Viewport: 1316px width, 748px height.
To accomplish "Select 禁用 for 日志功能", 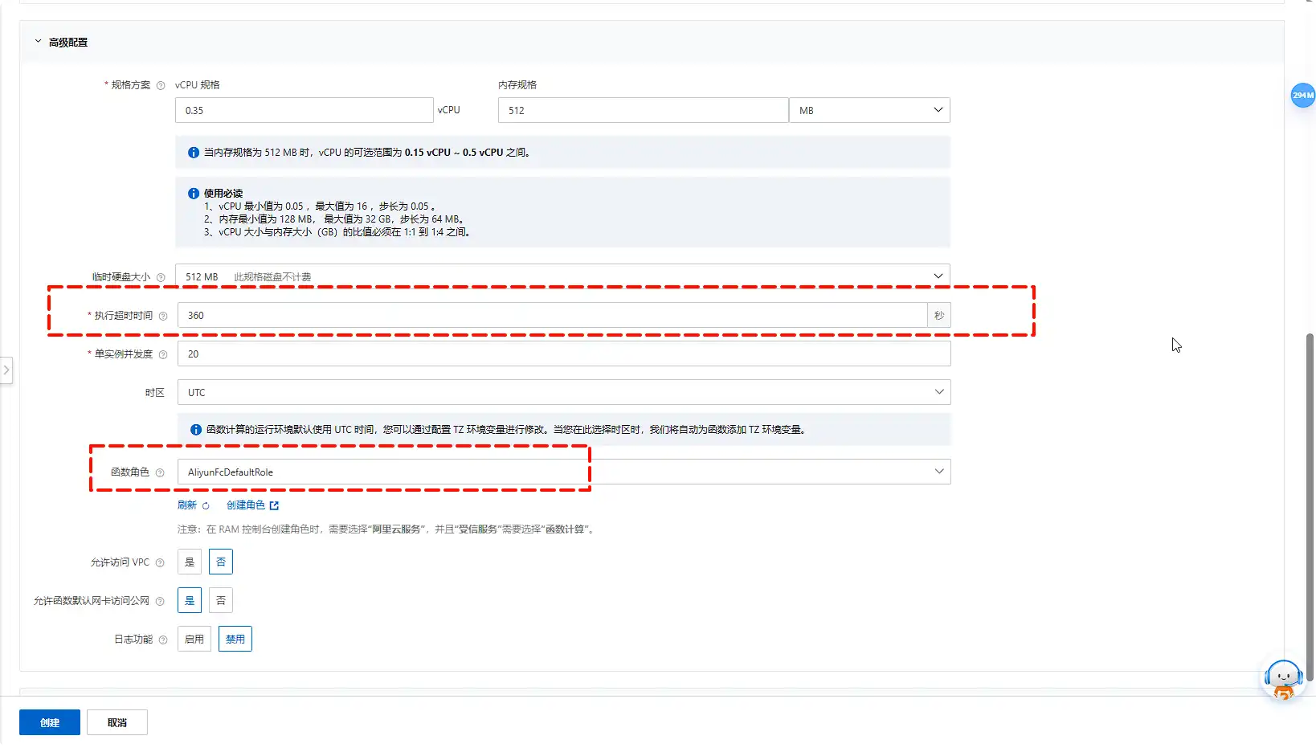I will click(235, 639).
